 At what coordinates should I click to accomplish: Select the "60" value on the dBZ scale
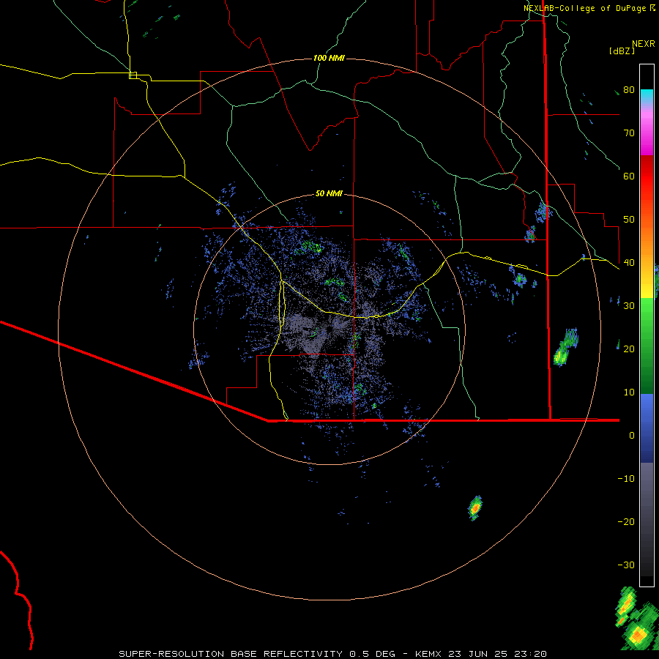pyautogui.click(x=629, y=176)
